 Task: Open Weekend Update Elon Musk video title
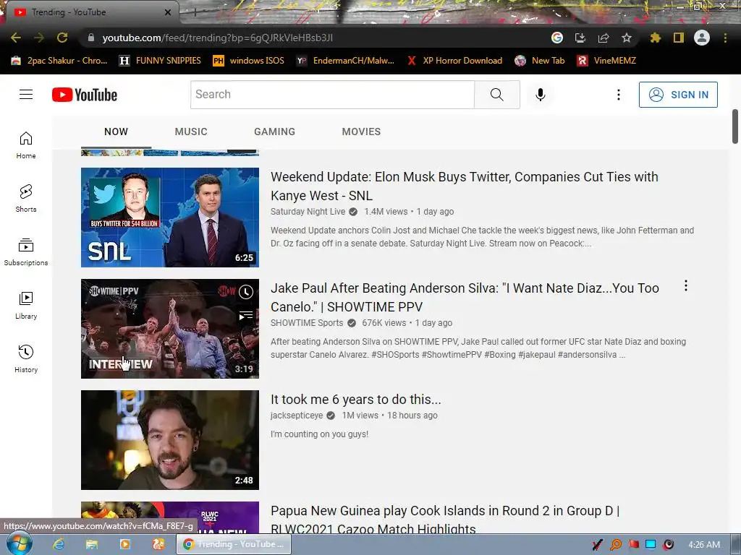click(x=464, y=186)
